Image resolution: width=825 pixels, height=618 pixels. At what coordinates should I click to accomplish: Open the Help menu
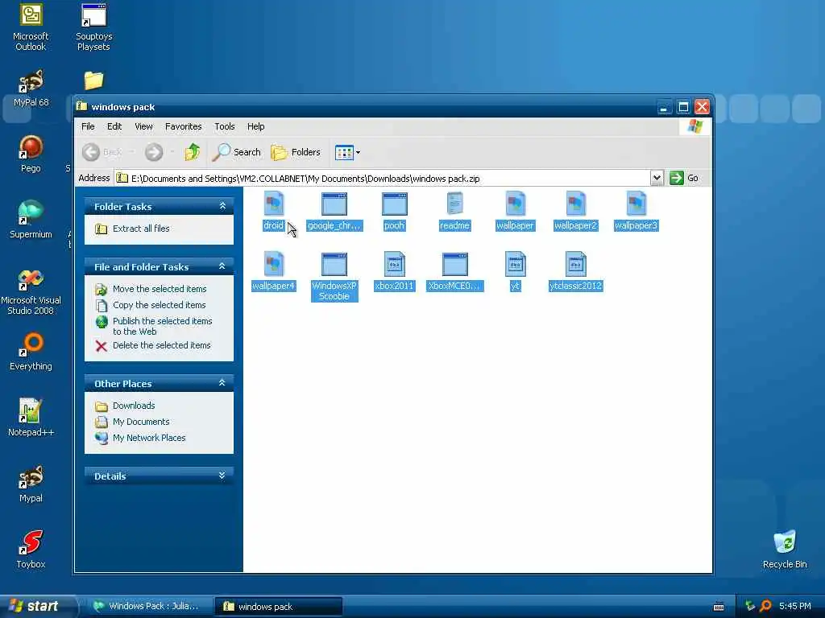[x=255, y=126]
